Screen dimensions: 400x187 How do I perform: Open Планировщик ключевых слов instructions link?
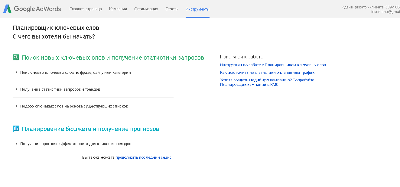pos(273,65)
